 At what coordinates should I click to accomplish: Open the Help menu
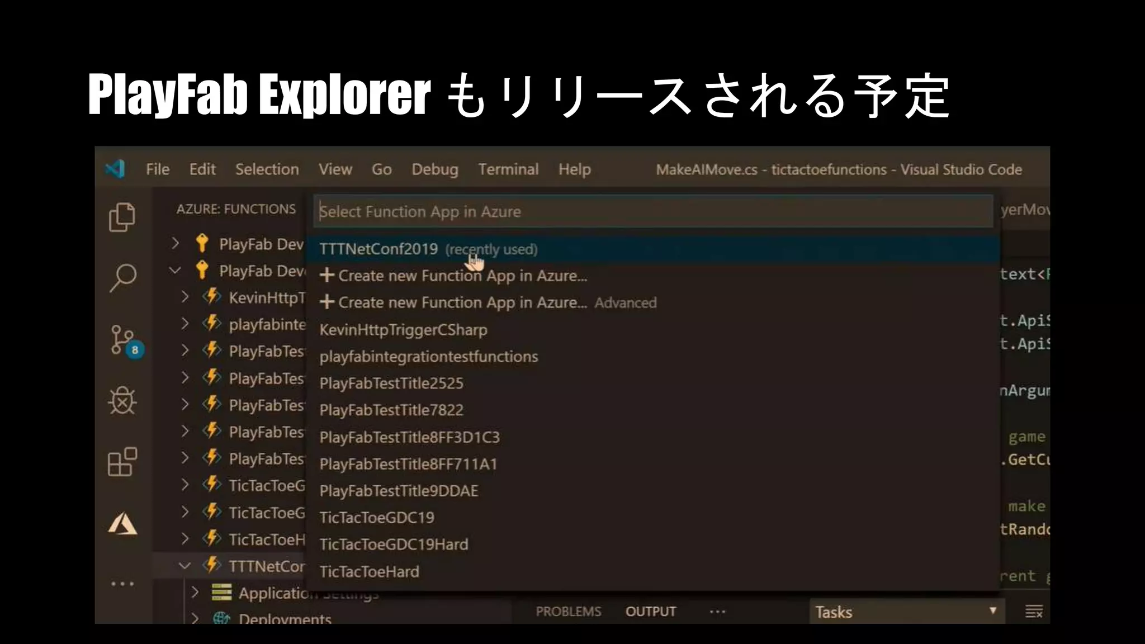tap(575, 169)
